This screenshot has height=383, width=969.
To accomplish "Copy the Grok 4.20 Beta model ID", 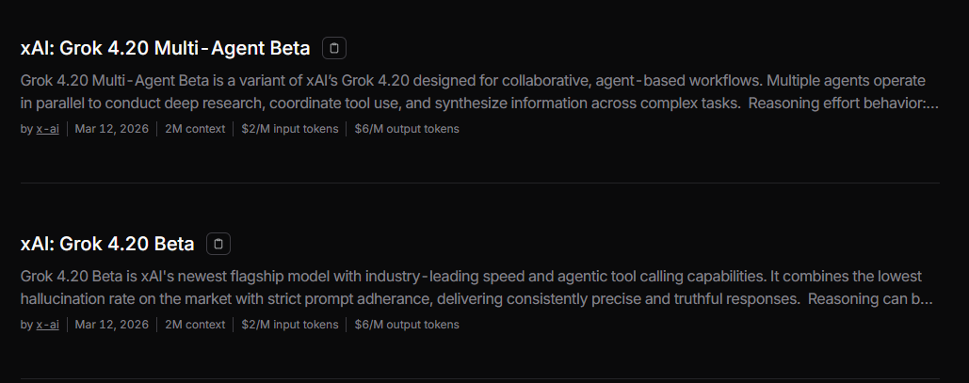I will [x=218, y=244].
